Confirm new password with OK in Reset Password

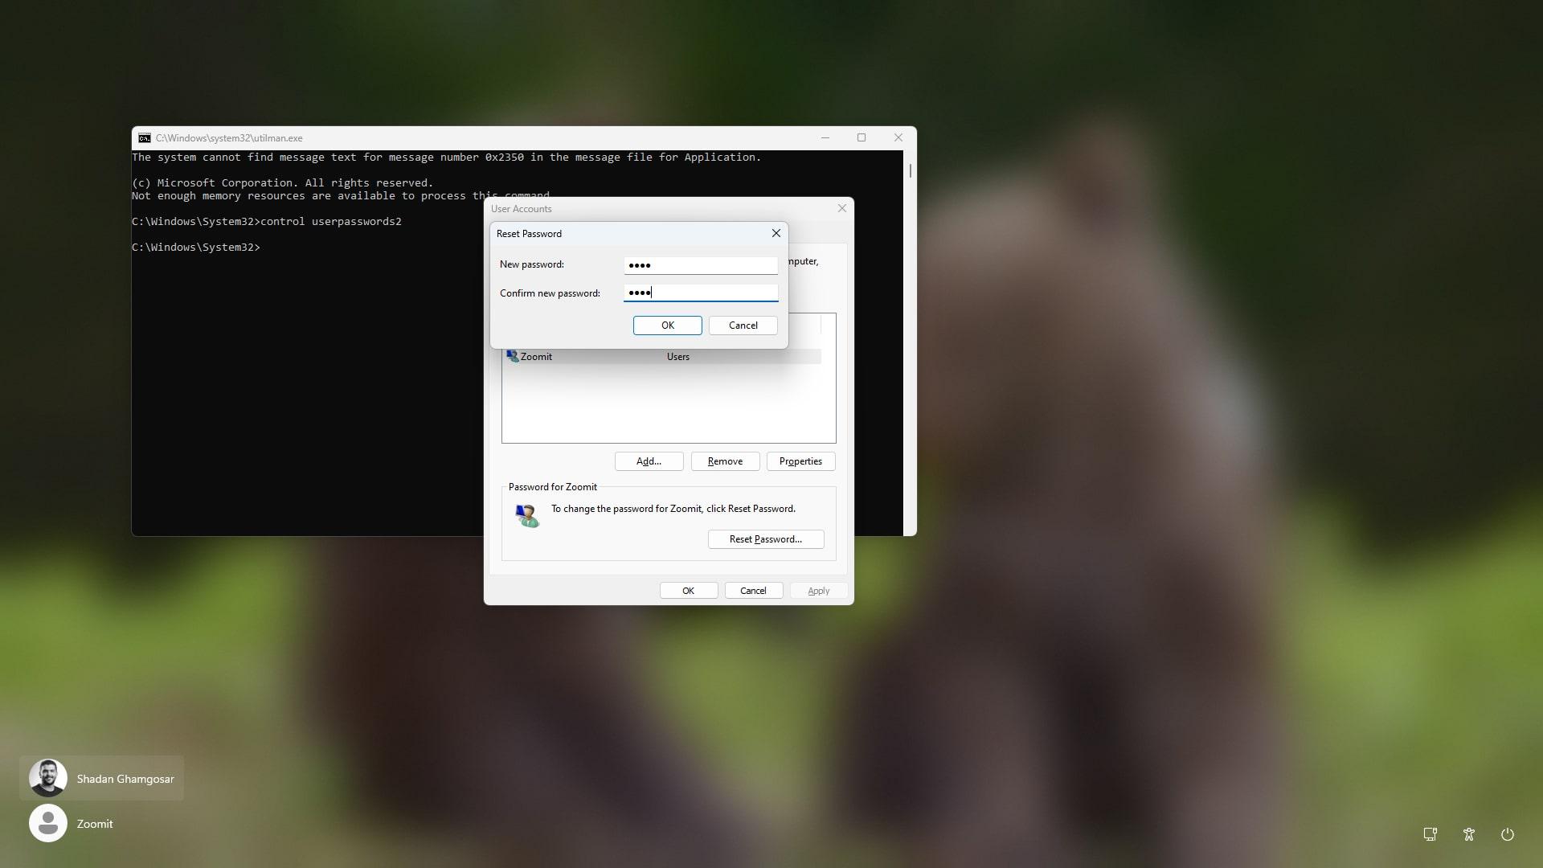tap(667, 325)
